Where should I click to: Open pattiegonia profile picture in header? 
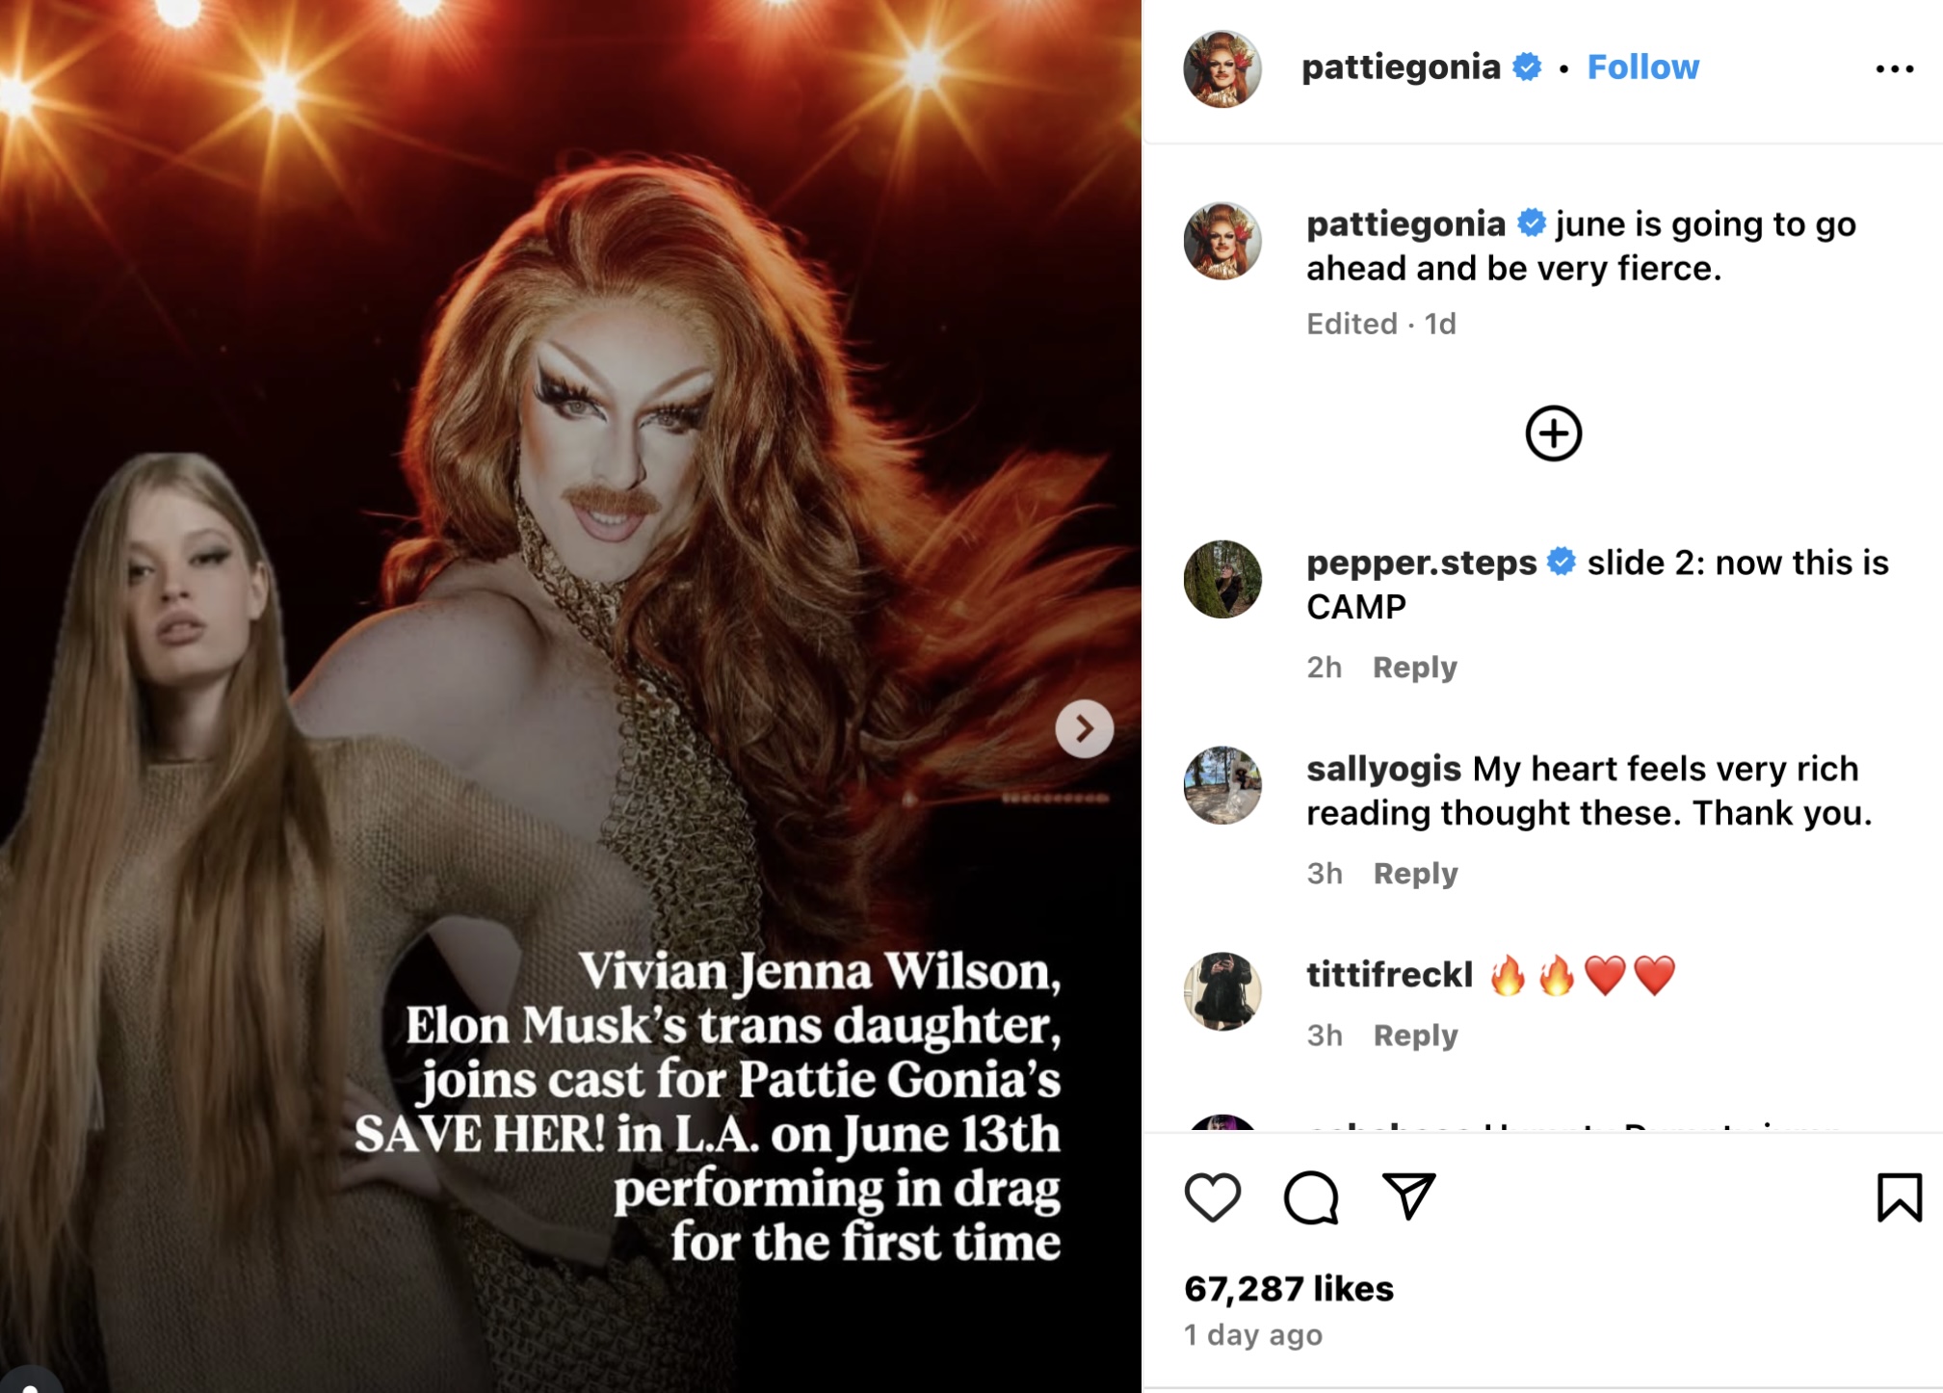(x=1222, y=68)
